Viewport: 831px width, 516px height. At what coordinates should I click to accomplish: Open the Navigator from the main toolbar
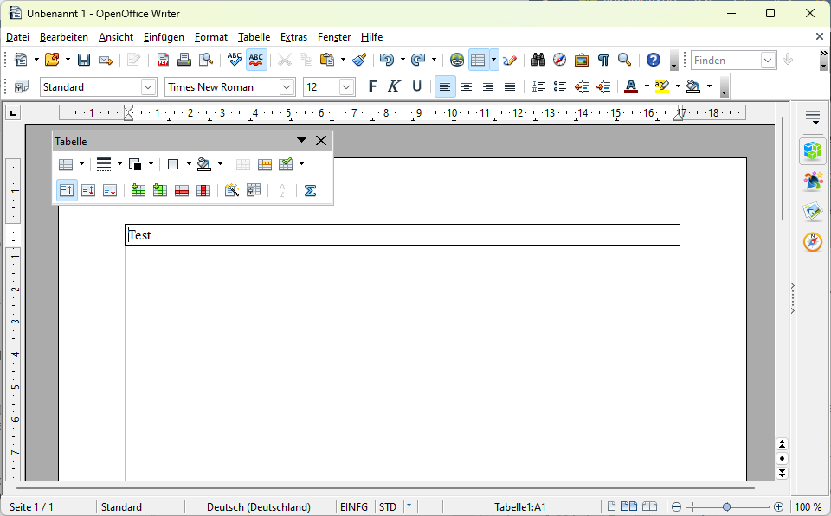pos(560,60)
